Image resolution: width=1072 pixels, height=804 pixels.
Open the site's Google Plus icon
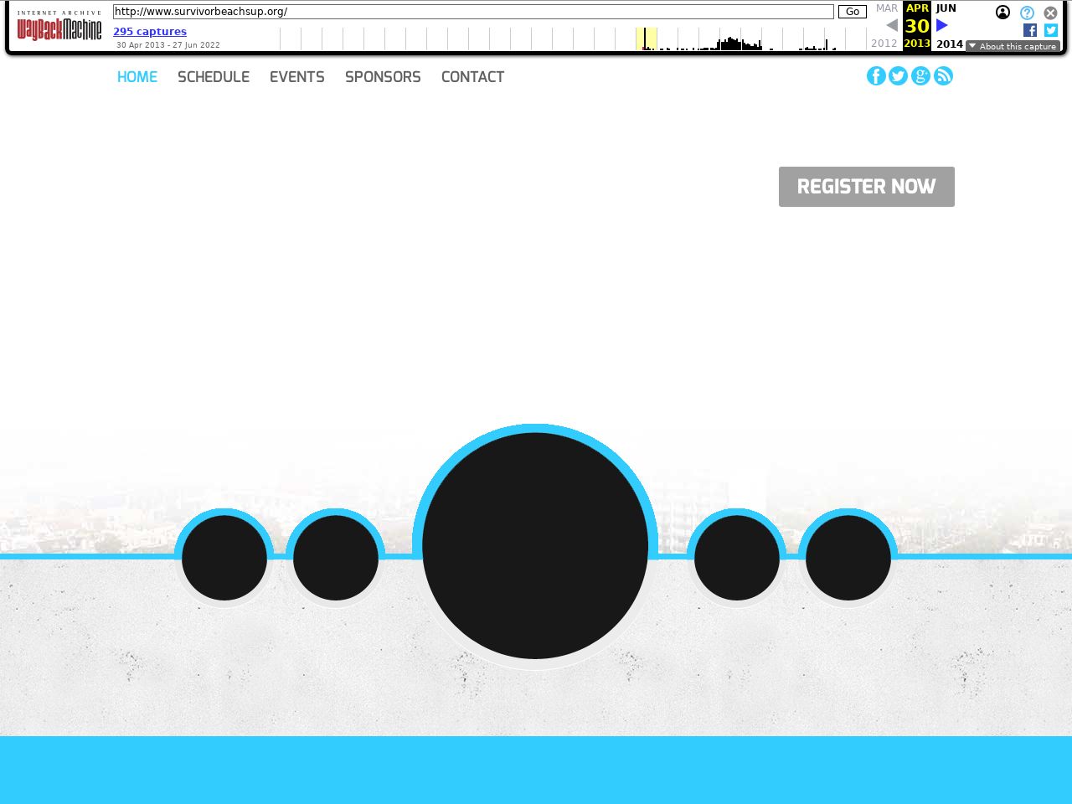[x=920, y=76]
